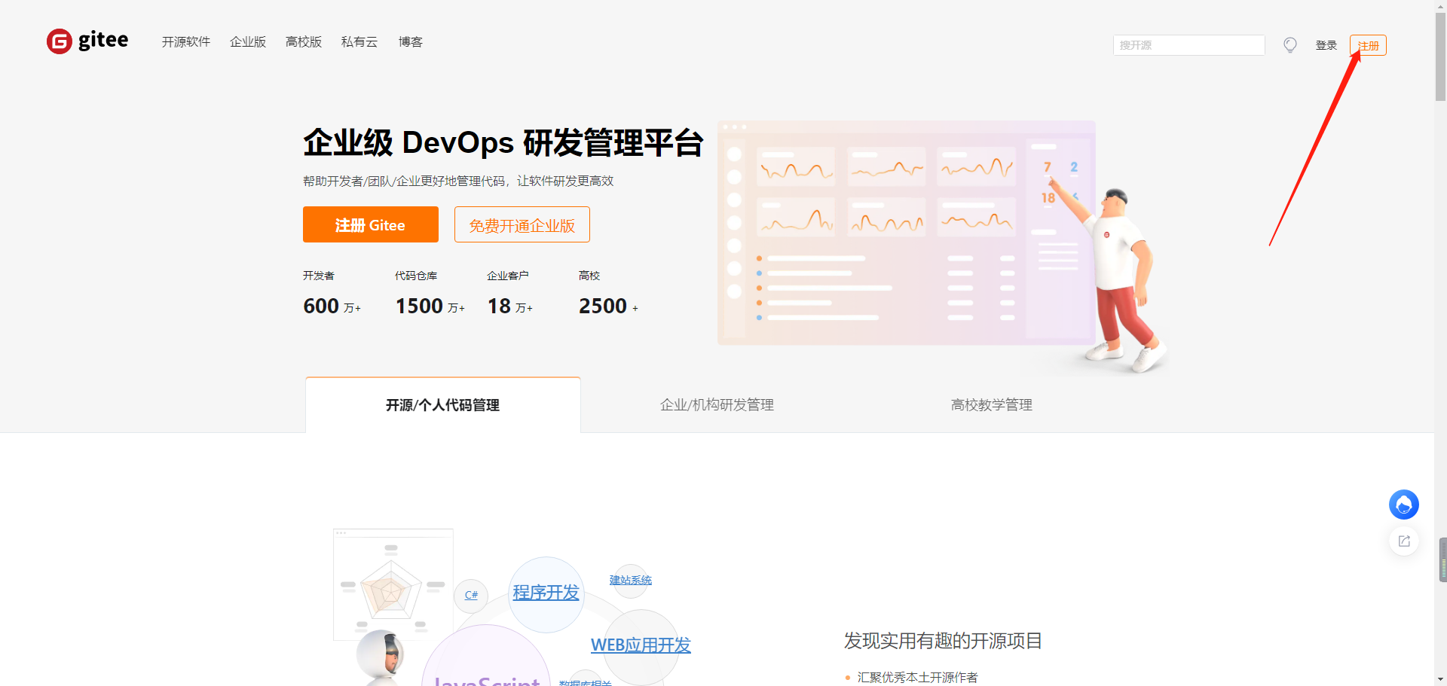Click the 600 万+ developer count
1447x686 pixels.
332,306
